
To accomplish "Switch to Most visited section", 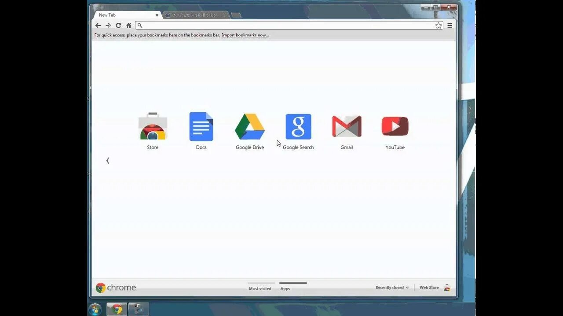I will [260, 288].
